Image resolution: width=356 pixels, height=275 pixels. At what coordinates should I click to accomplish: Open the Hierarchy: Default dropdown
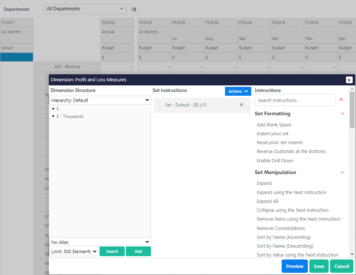click(100, 100)
